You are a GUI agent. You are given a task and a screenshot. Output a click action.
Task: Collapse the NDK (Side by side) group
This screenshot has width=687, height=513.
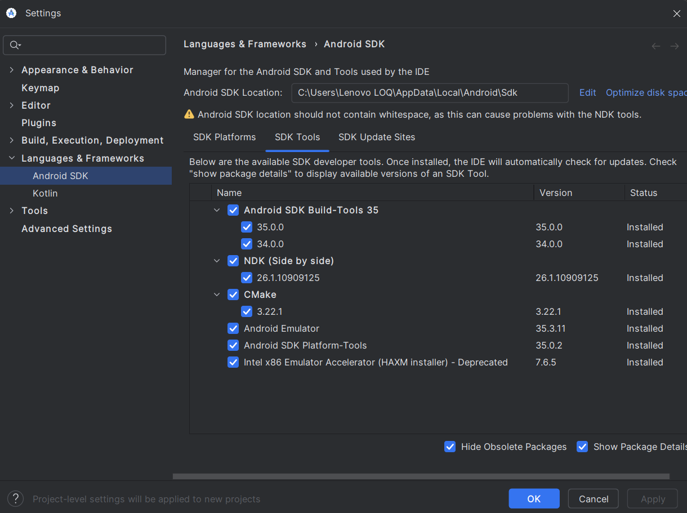(217, 261)
